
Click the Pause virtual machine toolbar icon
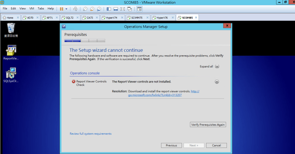(x=62, y=8)
